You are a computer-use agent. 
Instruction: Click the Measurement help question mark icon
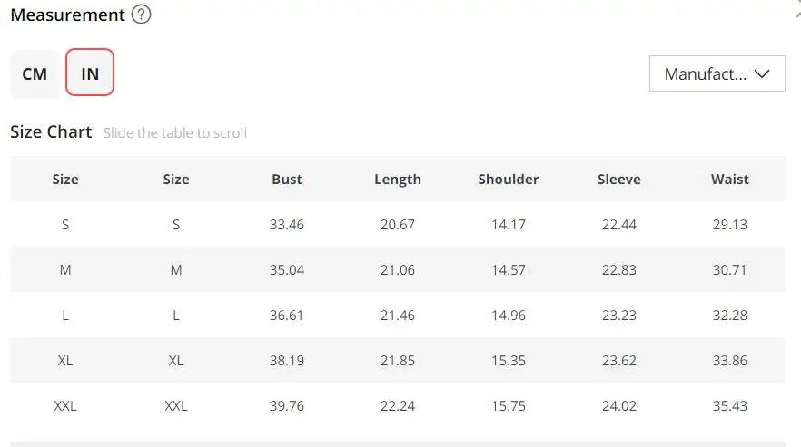pyautogui.click(x=141, y=15)
